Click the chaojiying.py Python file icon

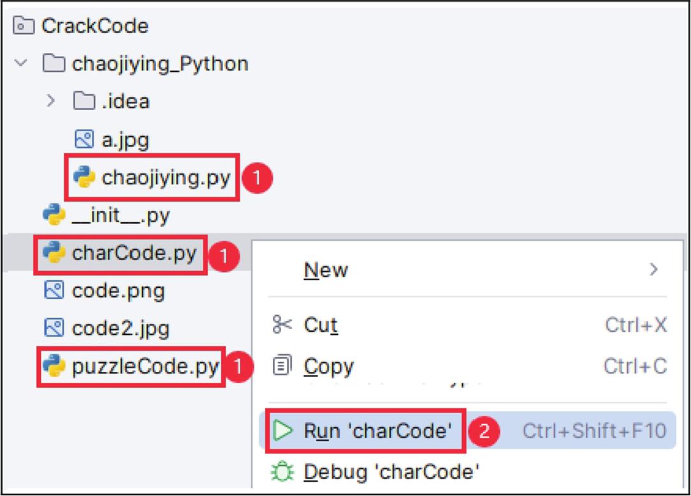point(84,177)
